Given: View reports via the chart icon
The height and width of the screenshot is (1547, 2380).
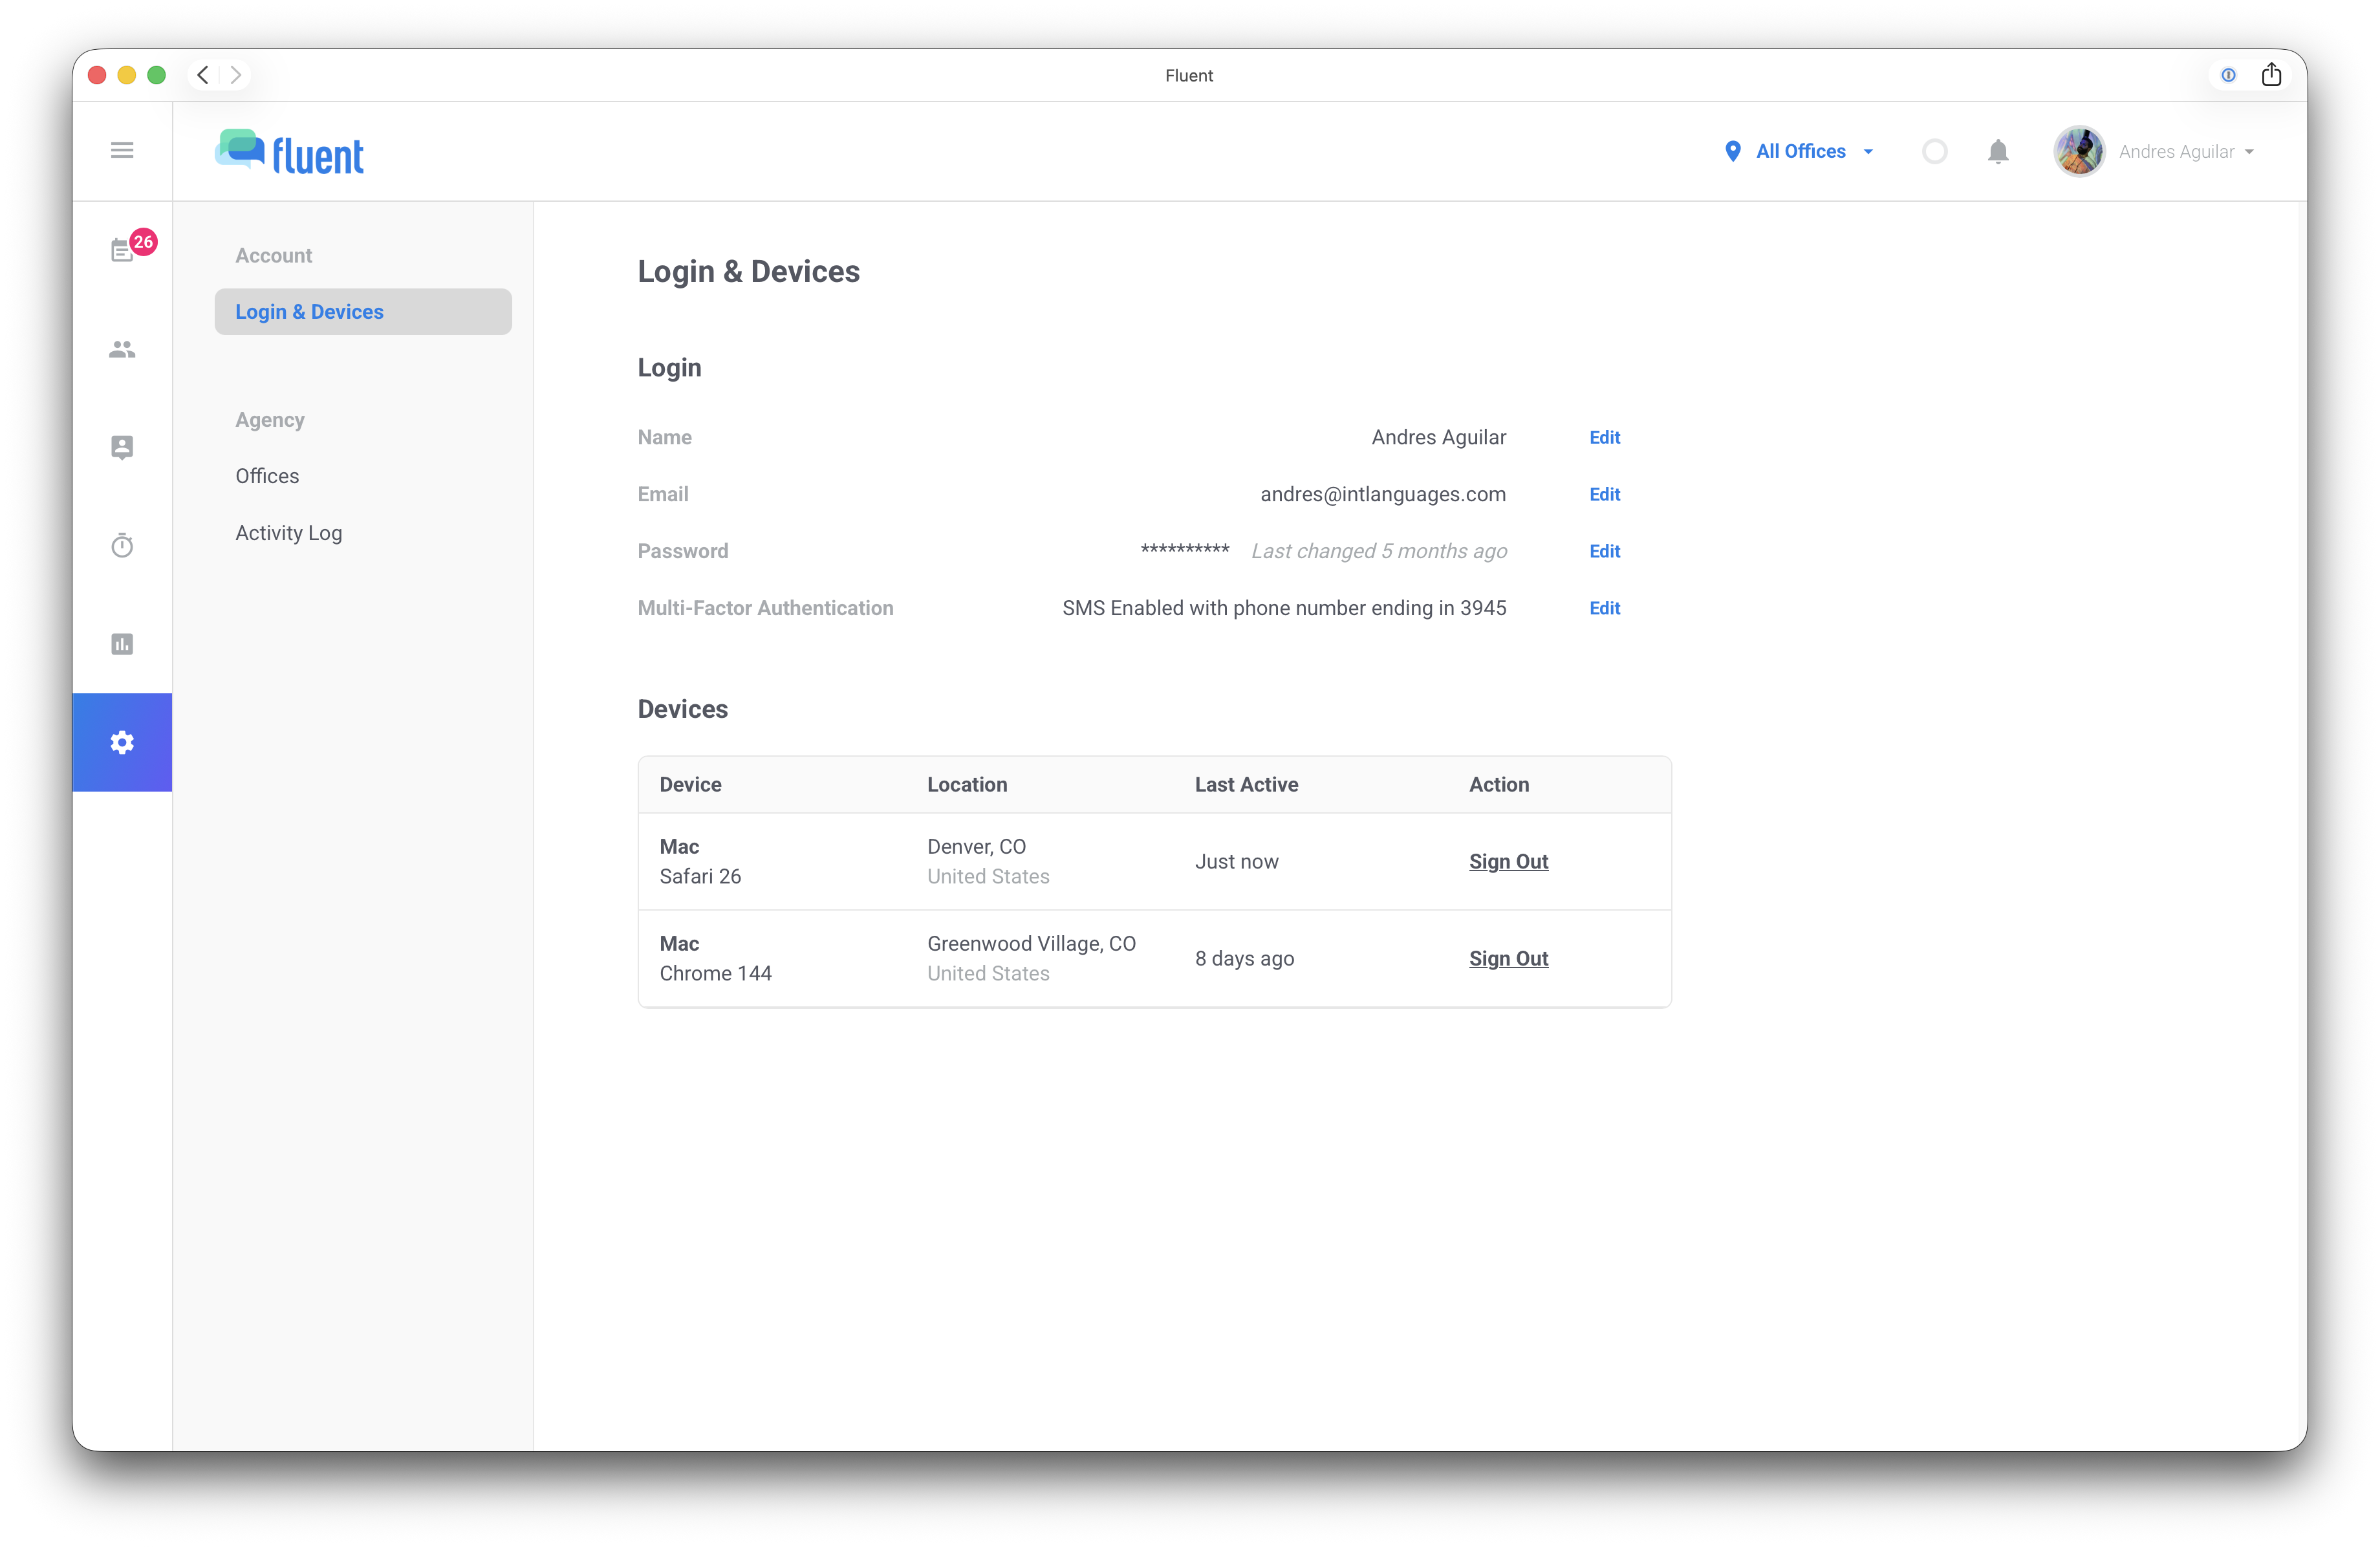Looking at the screenshot, I should tap(122, 644).
